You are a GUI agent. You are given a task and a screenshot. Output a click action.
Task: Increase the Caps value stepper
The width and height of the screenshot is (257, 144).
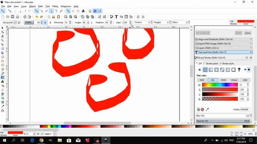coord(130,22)
